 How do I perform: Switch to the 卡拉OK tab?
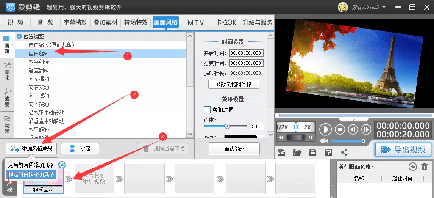point(226,23)
